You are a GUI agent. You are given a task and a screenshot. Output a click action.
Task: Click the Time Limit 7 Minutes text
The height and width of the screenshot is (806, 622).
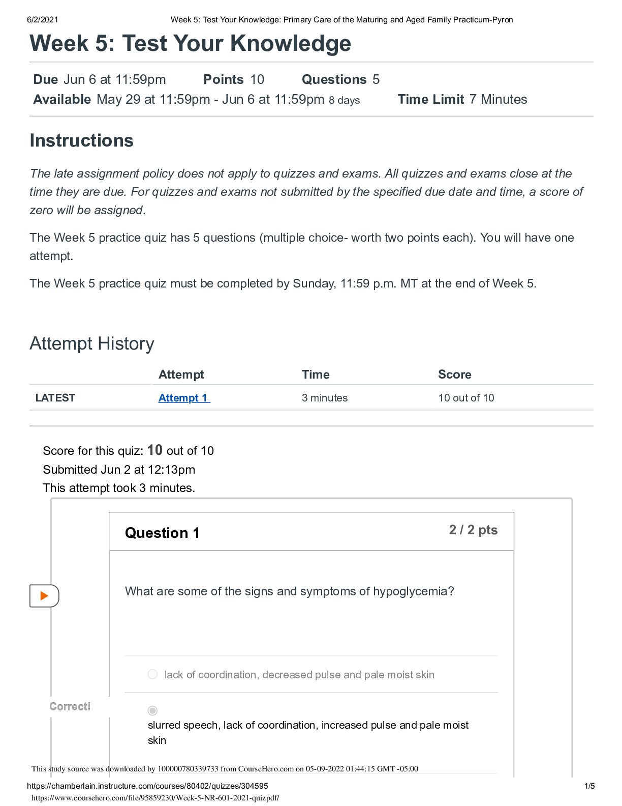(x=462, y=99)
